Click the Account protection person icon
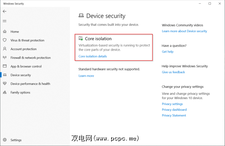 tap(5, 49)
